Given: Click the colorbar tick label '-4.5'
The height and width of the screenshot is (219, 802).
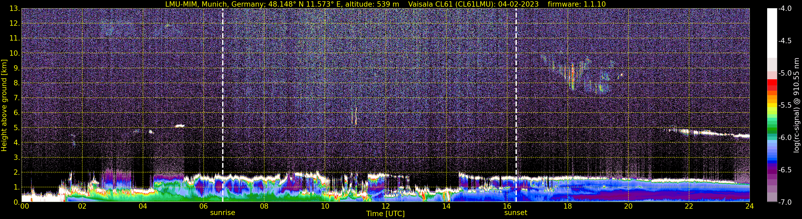Looking at the screenshot, I should tap(785, 41).
